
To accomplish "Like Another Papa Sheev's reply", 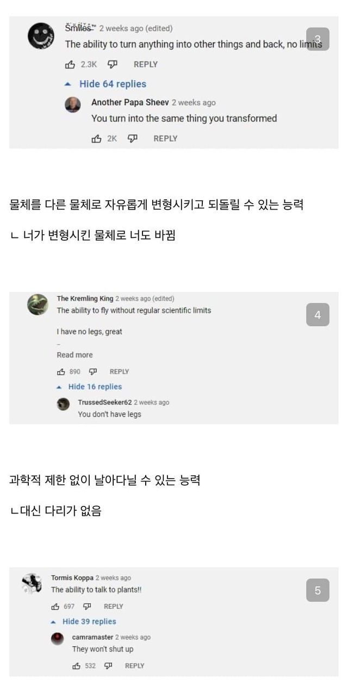I will pos(97,138).
